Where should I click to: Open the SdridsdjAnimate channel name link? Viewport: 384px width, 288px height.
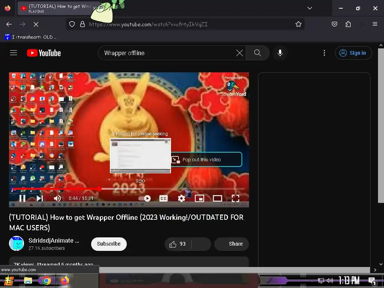[x=54, y=240]
